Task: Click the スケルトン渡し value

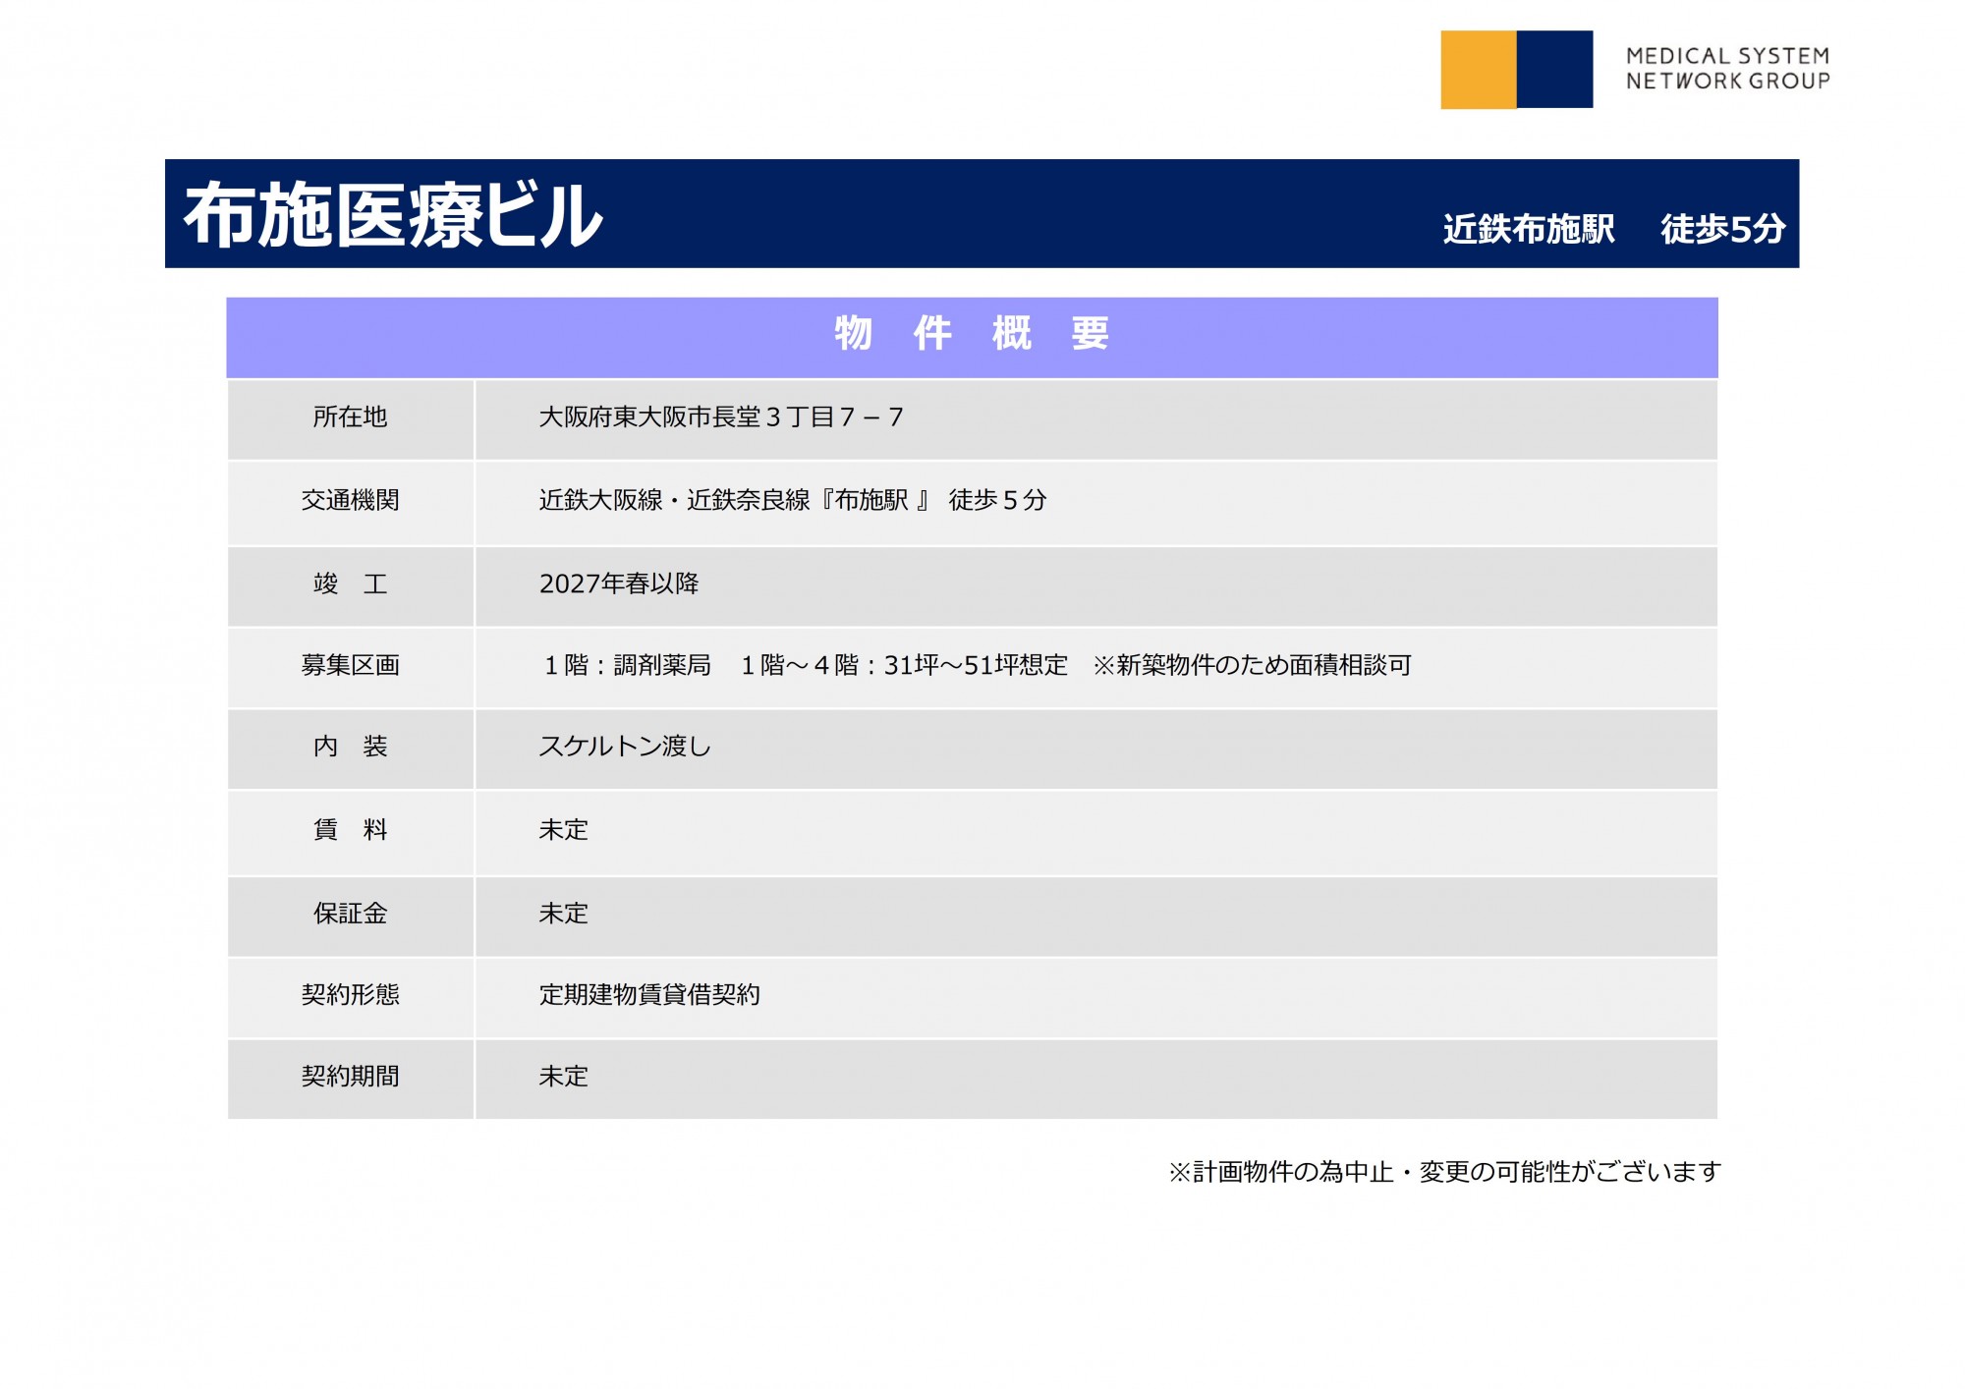Action: click(x=625, y=747)
